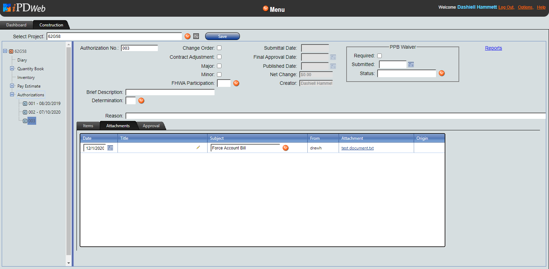Image resolution: width=549 pixels, height=269 pixels.
Task: Open the test document.txt attachment link
Action: tap(357, 148)
